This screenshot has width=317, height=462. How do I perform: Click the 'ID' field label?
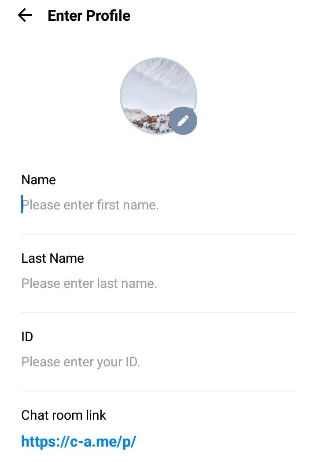point(27,336)
